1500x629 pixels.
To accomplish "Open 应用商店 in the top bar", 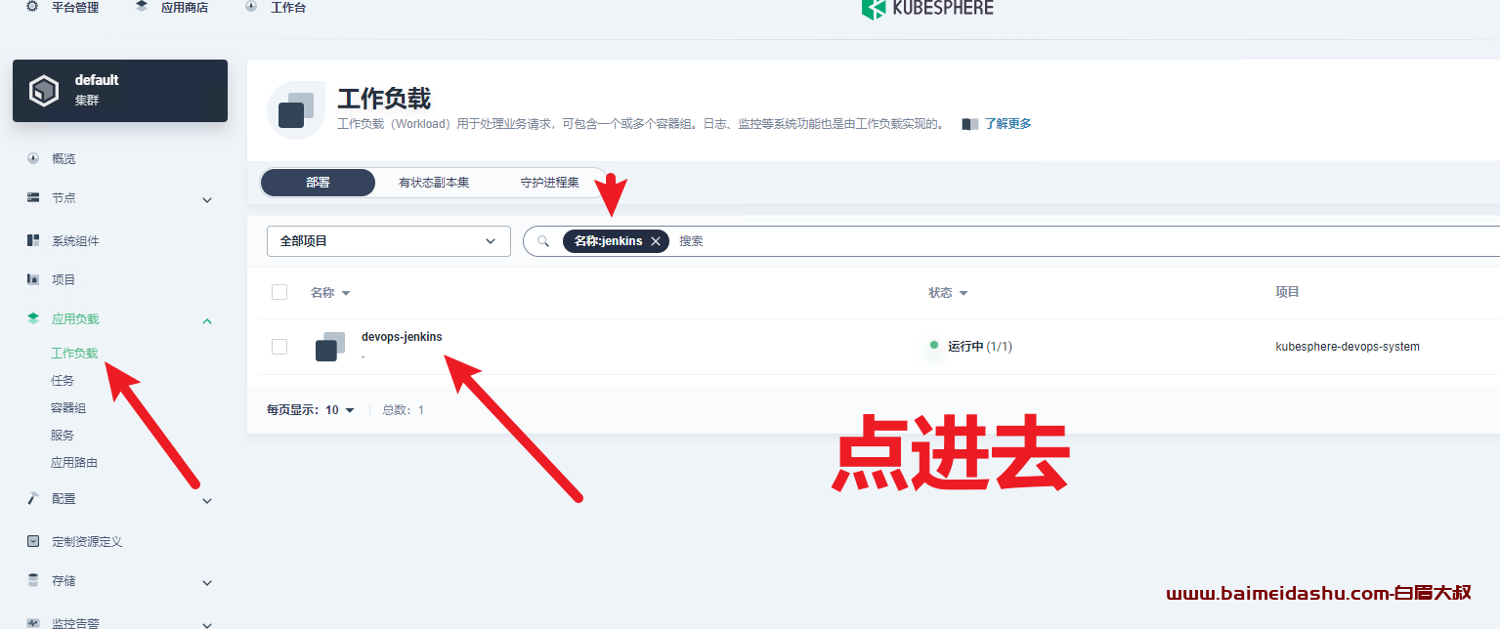I will coord(185,7).
